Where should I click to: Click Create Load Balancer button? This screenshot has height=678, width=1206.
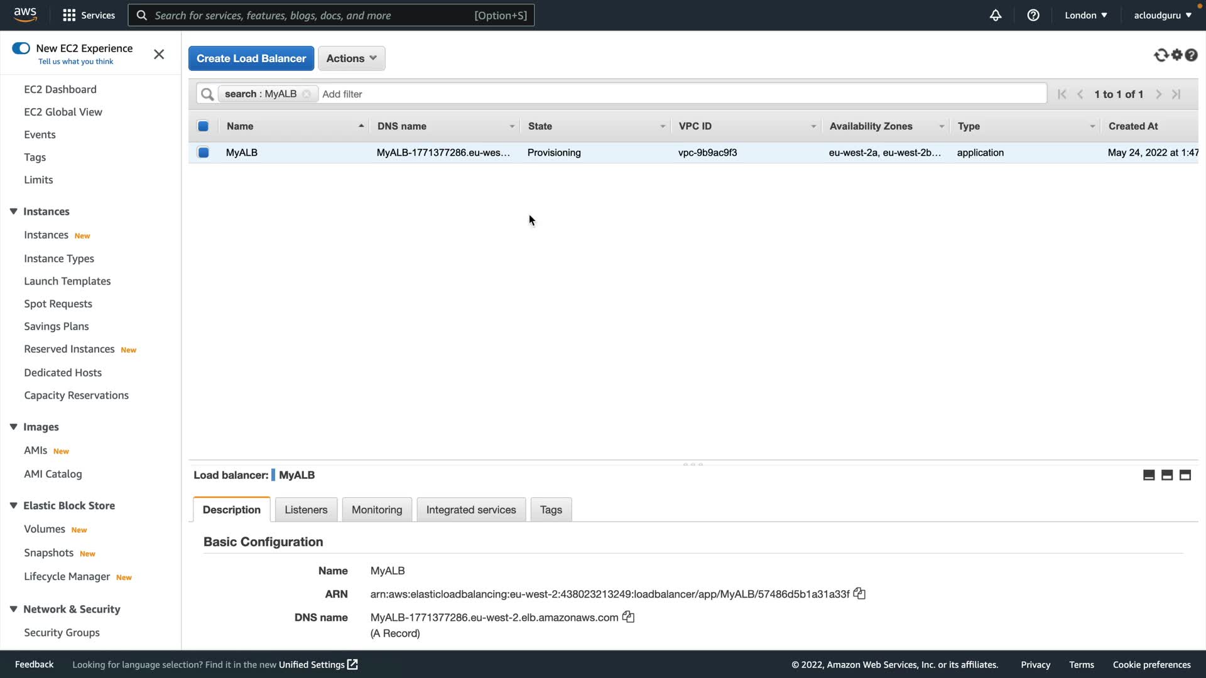(x=251, y=58)
